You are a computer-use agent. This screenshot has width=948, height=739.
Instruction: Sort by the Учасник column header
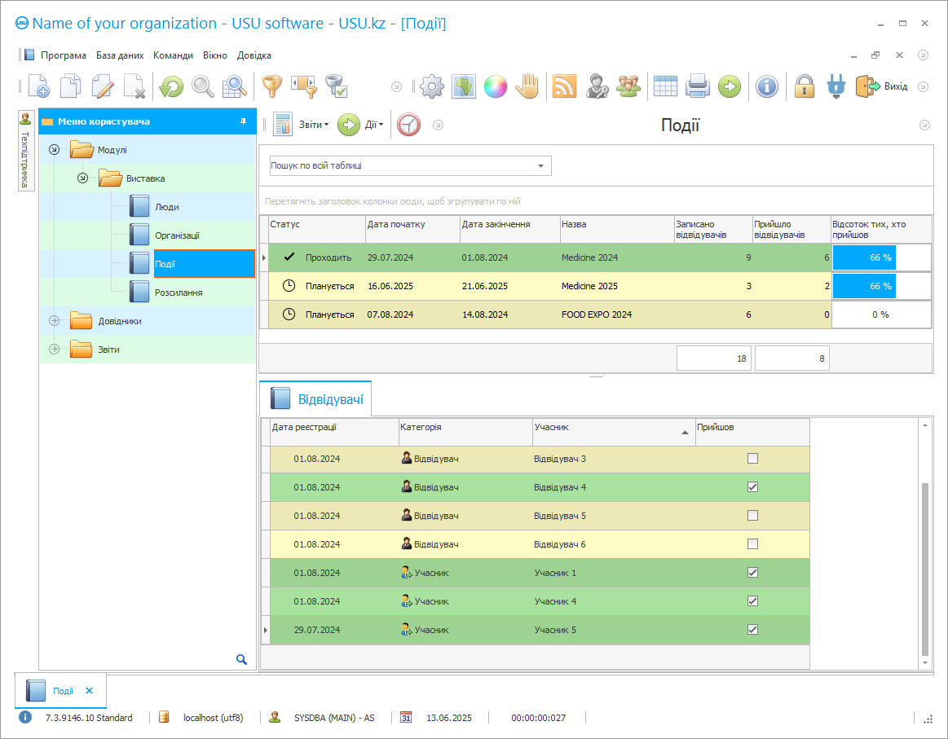pyautogui.click(x=614, y=432)
